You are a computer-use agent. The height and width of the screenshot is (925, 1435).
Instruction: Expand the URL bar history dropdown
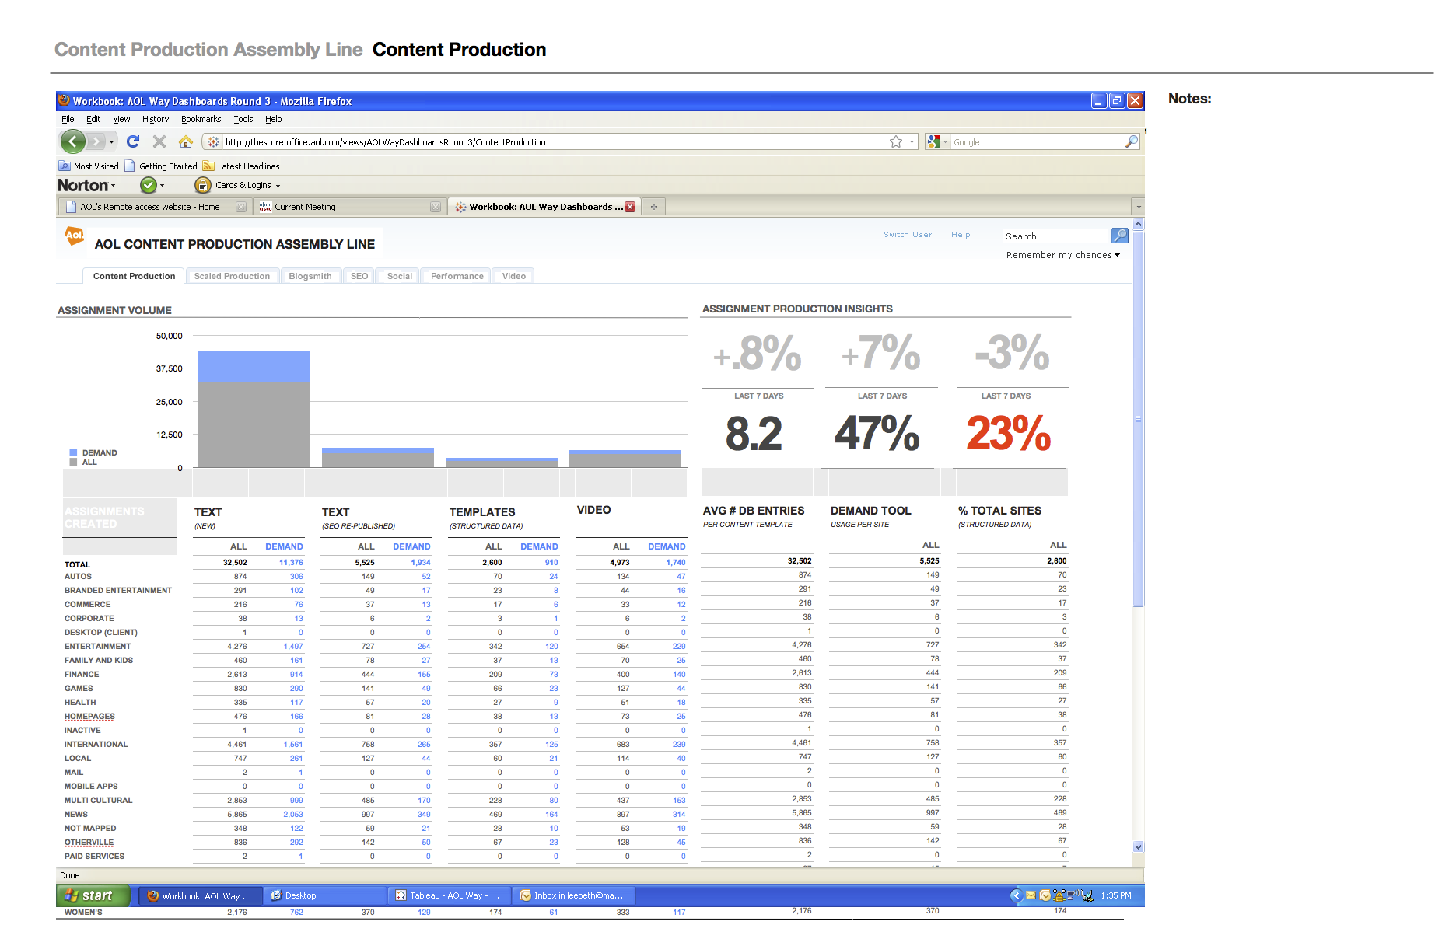pos(912,142)
